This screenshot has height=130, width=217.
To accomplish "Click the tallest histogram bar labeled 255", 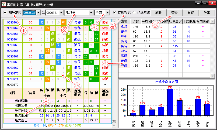I will pos(170,103).
